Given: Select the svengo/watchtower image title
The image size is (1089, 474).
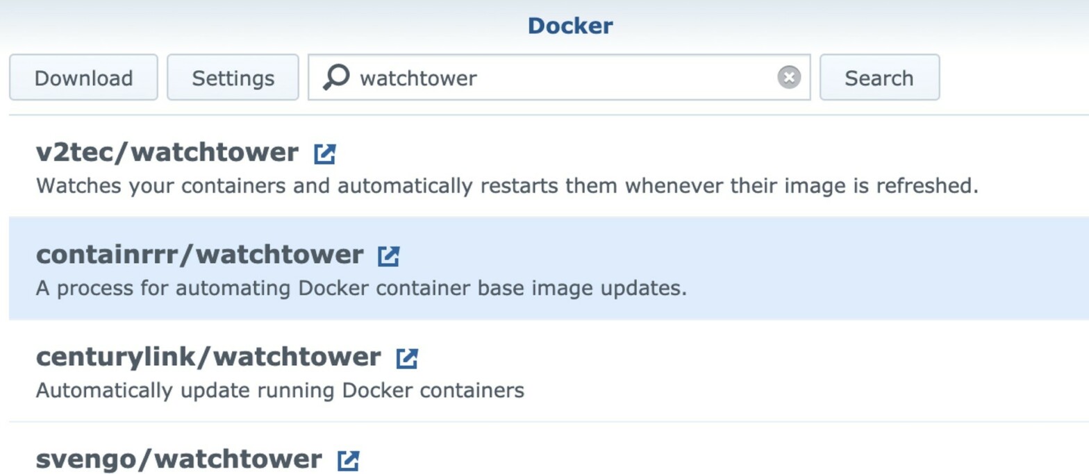Looking at the screenshot, I should click(x=179, y=459).
